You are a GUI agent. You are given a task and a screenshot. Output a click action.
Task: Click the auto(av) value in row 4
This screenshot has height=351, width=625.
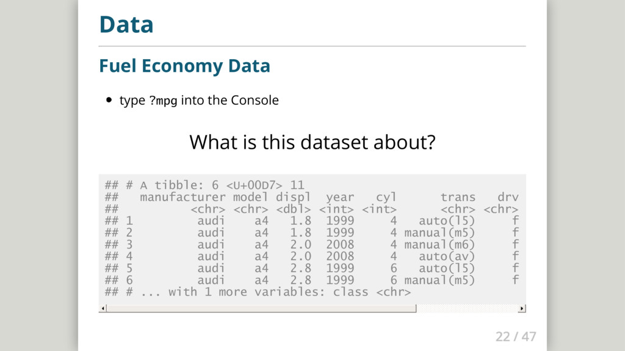(447, 257)
